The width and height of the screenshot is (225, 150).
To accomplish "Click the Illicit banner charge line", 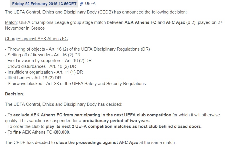I will 33,78.
